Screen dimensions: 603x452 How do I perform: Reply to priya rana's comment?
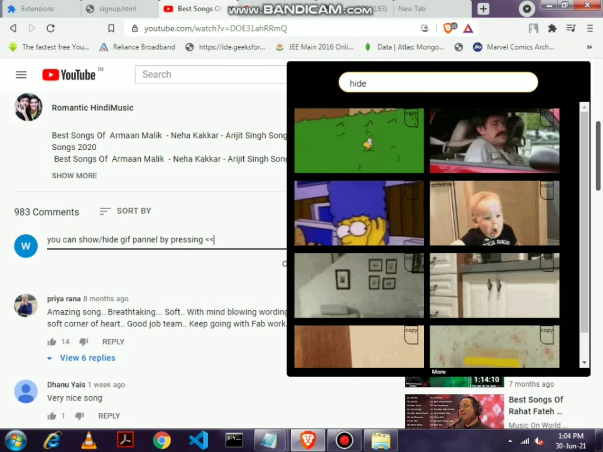[113, 342]
